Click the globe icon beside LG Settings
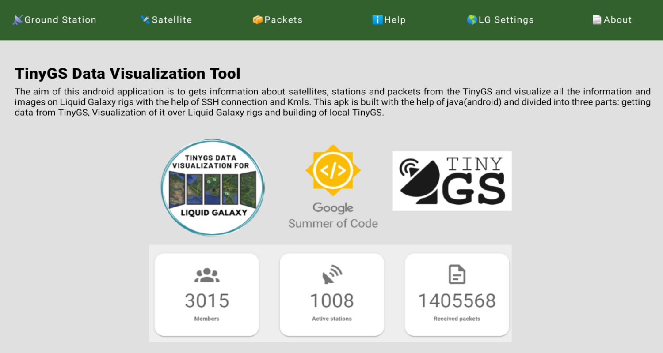663x353 pixels. (x=472, y=20)
